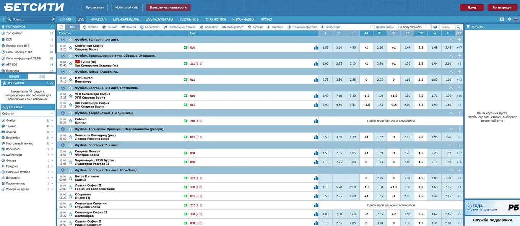The width and height of the screenshot is (520, 226).
Task: Click the Регистрация button
Action: pos(502,7)
